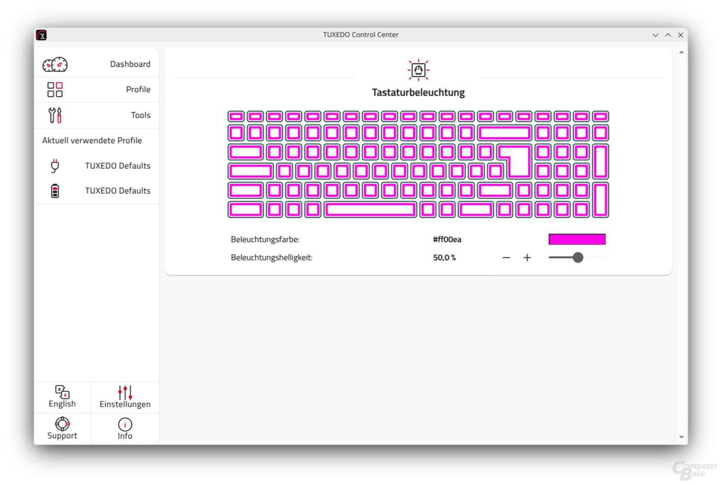The height and width of the screenshot is (485, 722).
Task: Click the Einstellungen sliders icon
Action: [125, 392]
